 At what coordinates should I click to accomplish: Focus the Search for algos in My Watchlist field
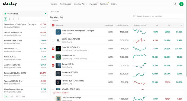click(158, 16)
